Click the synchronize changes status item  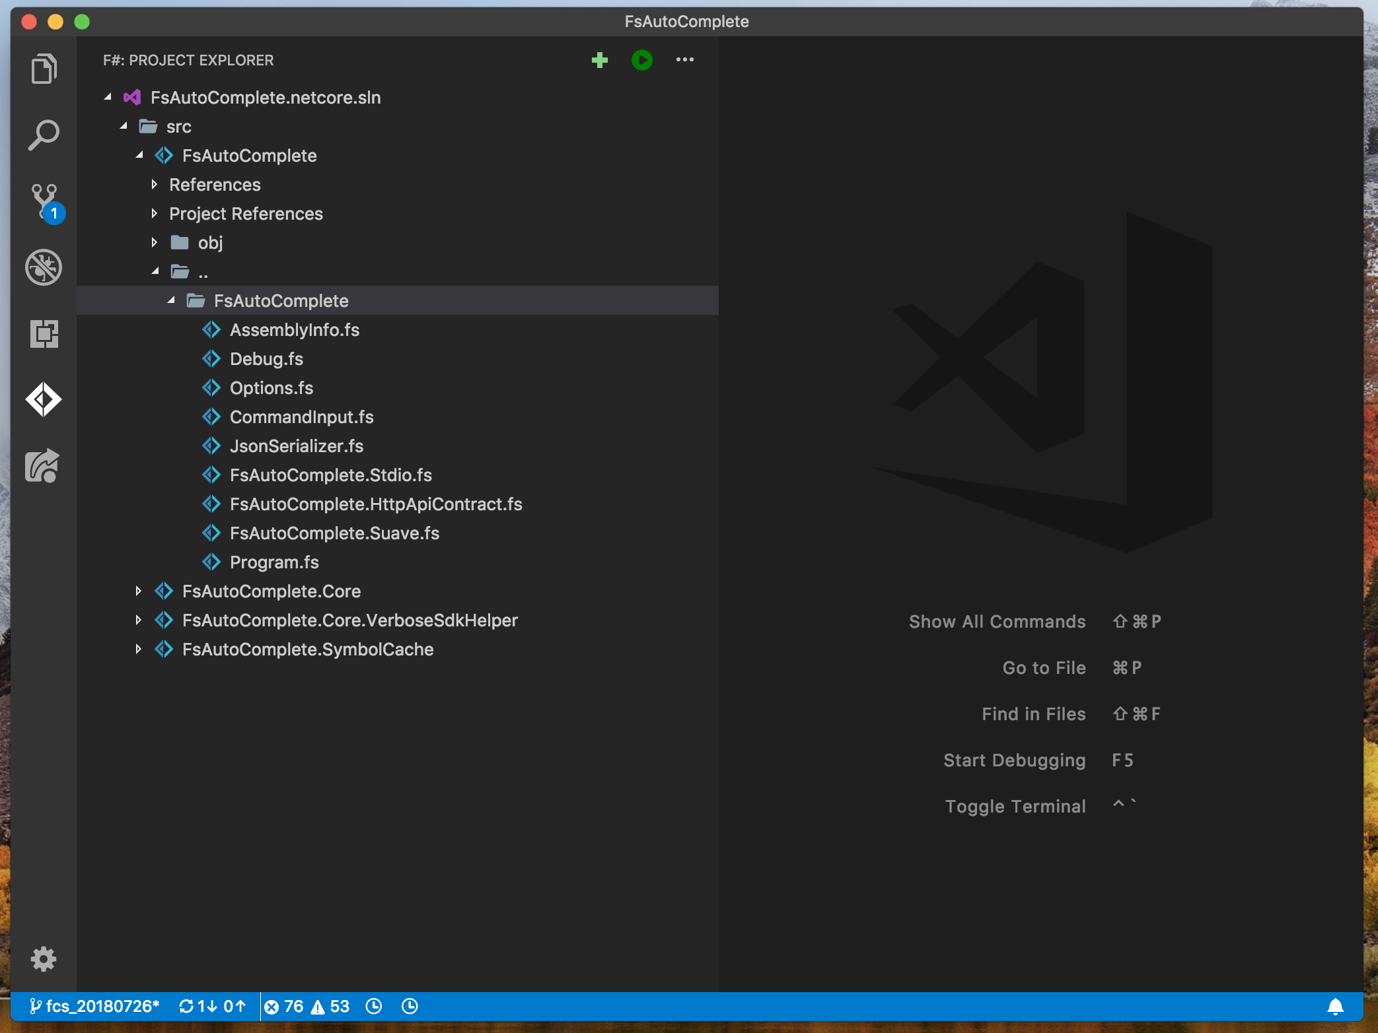click(213, 1006)
